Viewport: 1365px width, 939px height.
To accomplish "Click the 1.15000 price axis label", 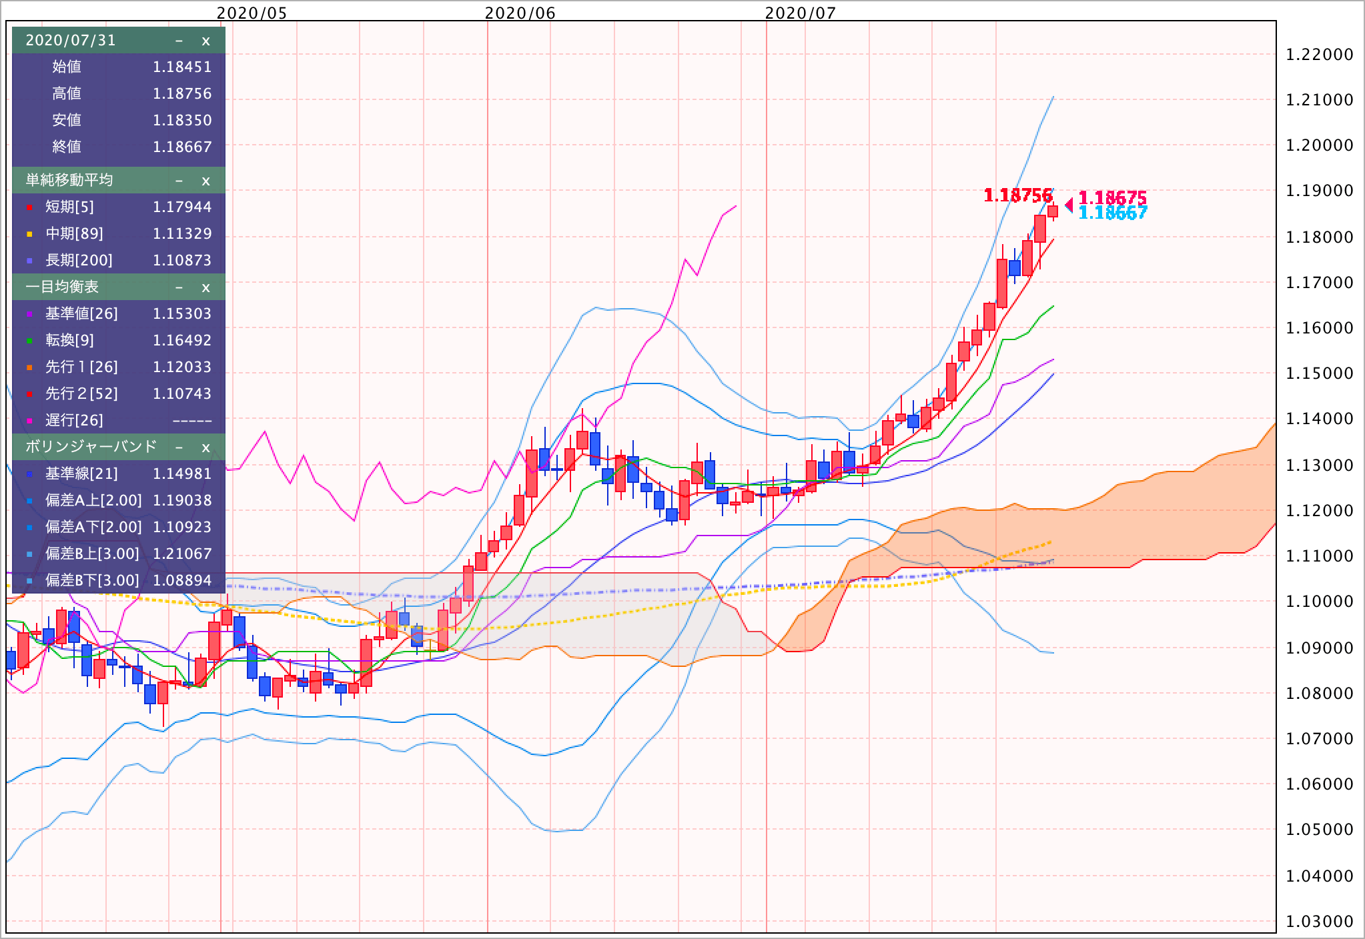I will click(x=1320, y=373).
